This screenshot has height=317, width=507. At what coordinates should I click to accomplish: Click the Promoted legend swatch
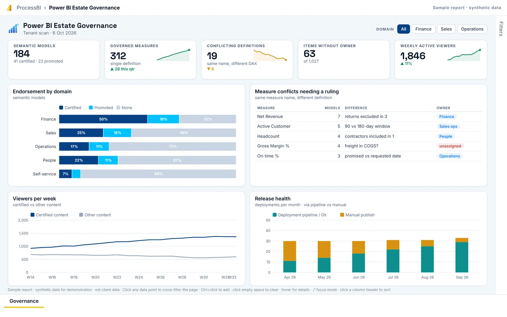pos(91,108)
